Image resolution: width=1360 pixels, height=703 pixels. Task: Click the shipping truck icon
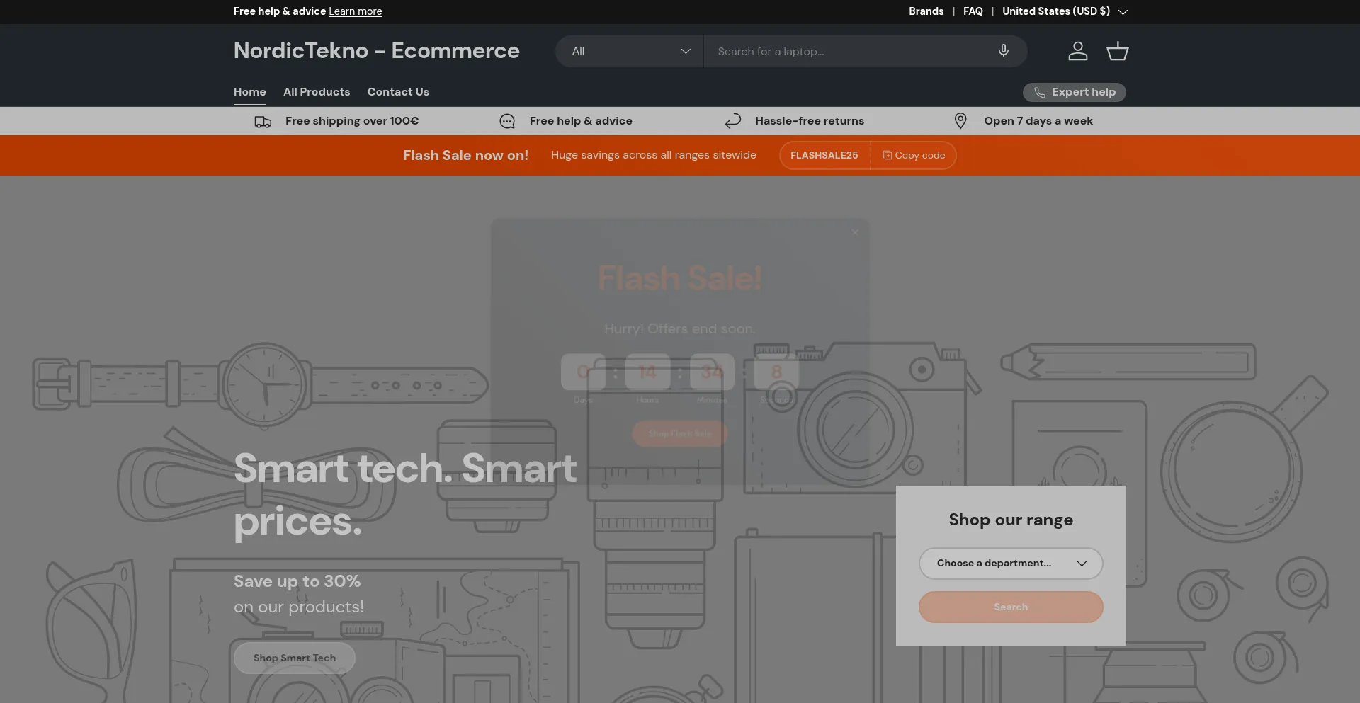pos(262,121)
